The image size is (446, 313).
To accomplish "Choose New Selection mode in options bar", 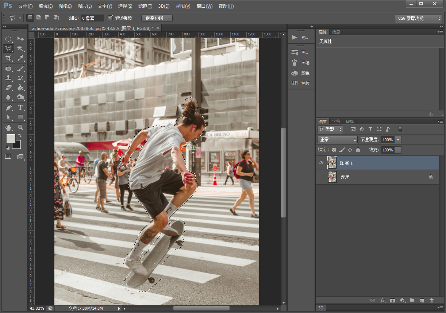I will coord(31,18).
